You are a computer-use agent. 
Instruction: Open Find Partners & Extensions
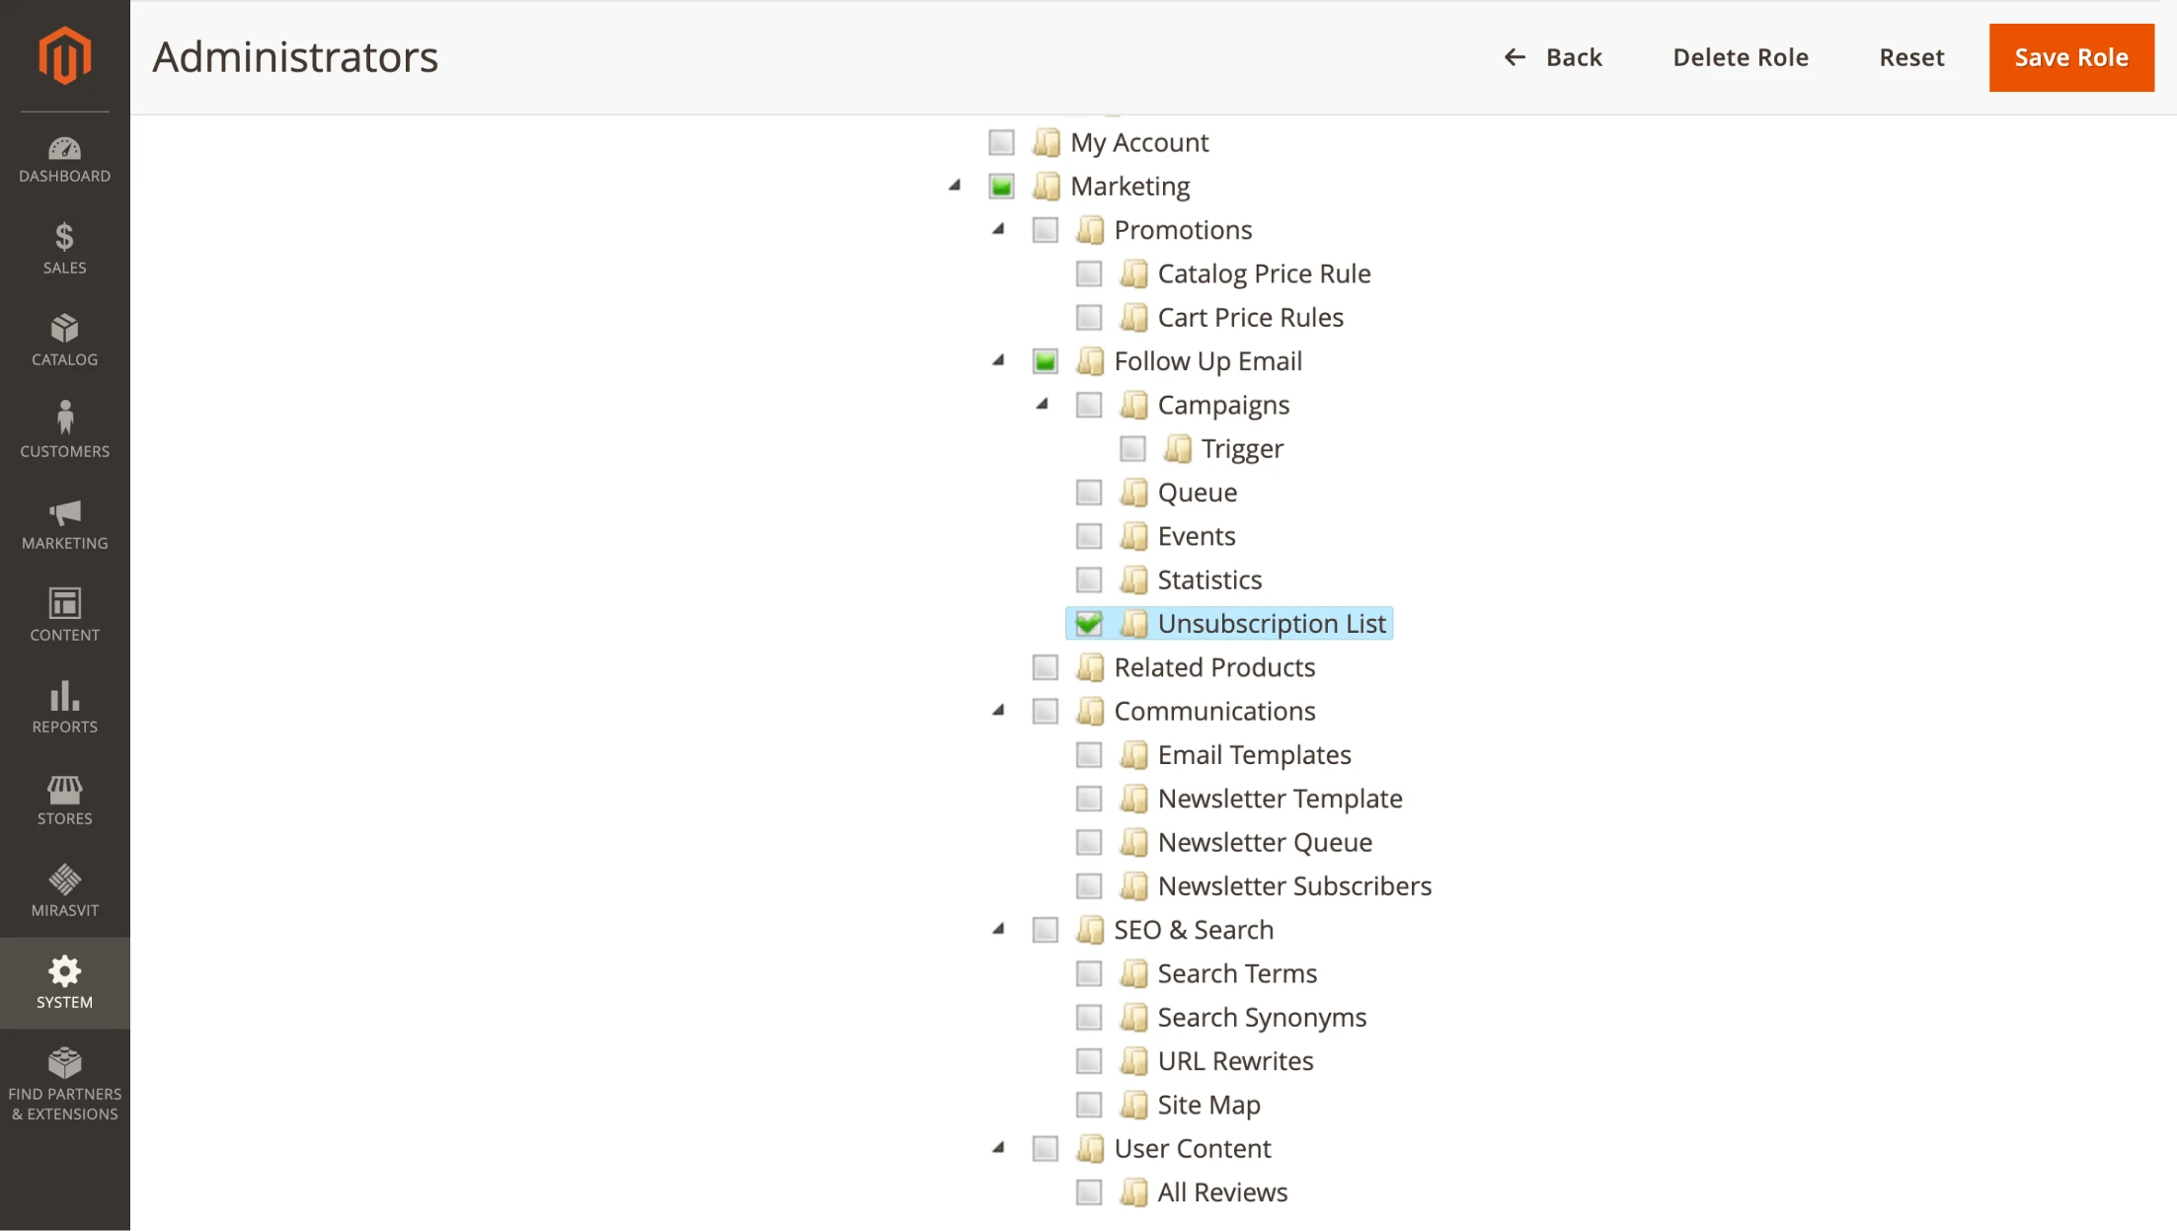pyautogui.click(x=64, y=1081)
